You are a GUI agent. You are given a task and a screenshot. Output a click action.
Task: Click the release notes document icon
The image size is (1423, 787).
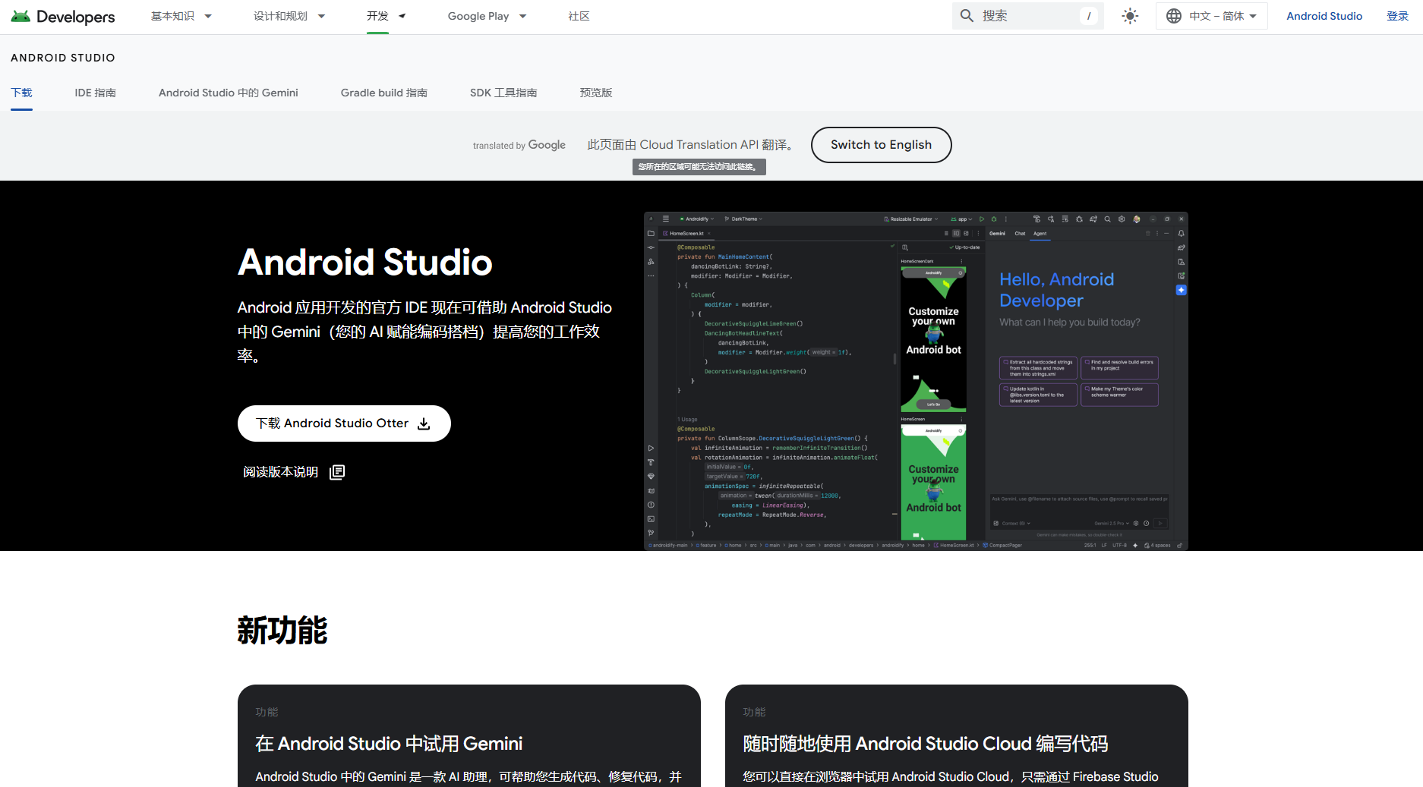point(337,472)
